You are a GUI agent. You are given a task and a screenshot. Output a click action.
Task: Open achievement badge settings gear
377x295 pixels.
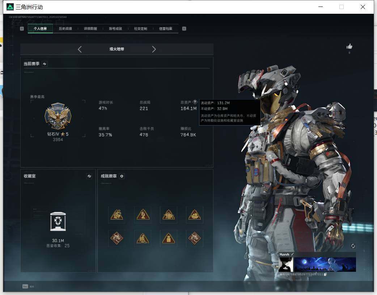(122, 176)
